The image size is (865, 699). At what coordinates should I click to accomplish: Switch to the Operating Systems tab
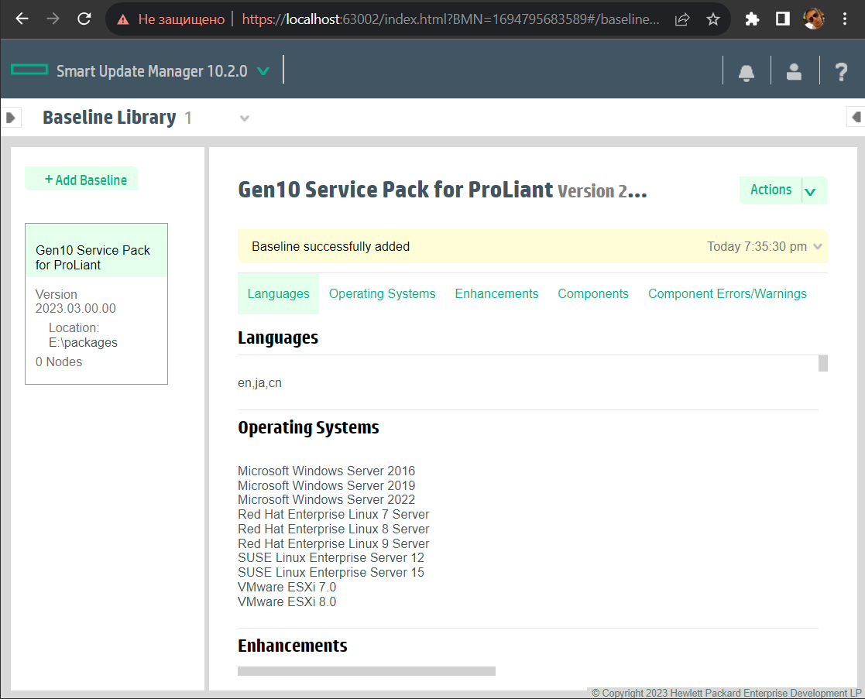point(382,294)
